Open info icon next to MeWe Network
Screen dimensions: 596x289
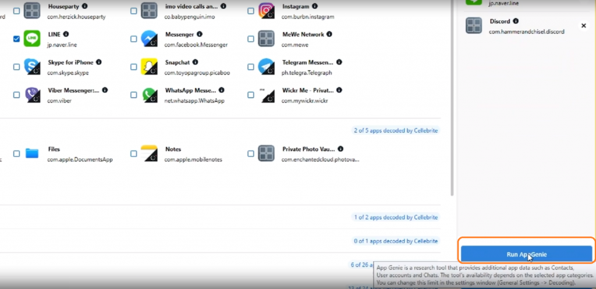[329, 34]
